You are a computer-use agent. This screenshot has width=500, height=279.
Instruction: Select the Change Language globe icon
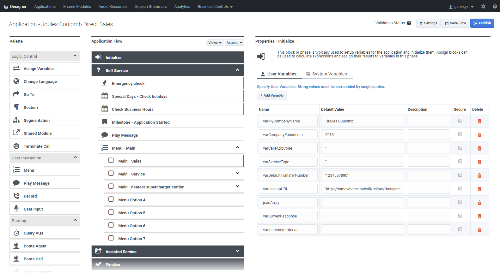coord(16,81)
